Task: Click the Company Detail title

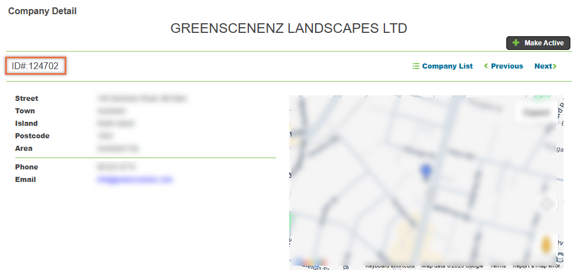Action: coord(42,11)
